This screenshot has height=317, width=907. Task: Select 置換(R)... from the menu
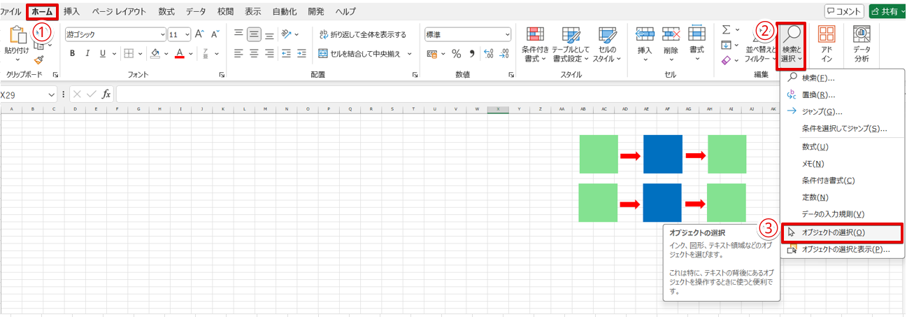click(842, 94)
